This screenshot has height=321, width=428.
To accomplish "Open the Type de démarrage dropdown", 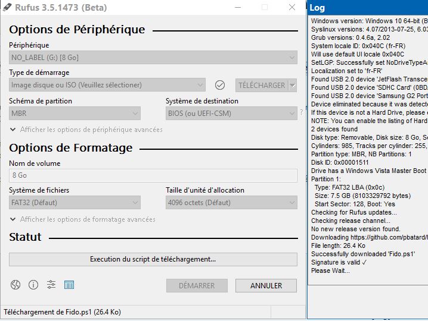I will 107,85.
